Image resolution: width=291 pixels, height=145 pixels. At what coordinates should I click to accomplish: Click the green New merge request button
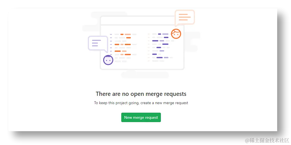(x=141, y=117)
